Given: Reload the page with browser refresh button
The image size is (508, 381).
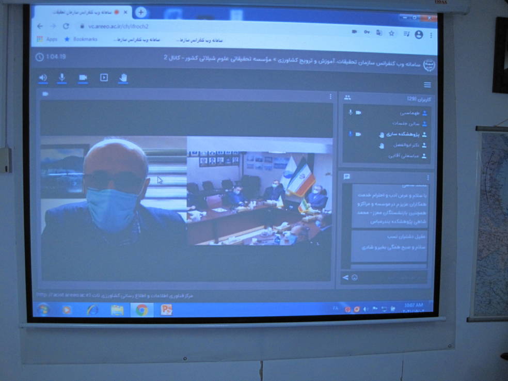Looking at the screenshot, I should click(x=66, y=26).
